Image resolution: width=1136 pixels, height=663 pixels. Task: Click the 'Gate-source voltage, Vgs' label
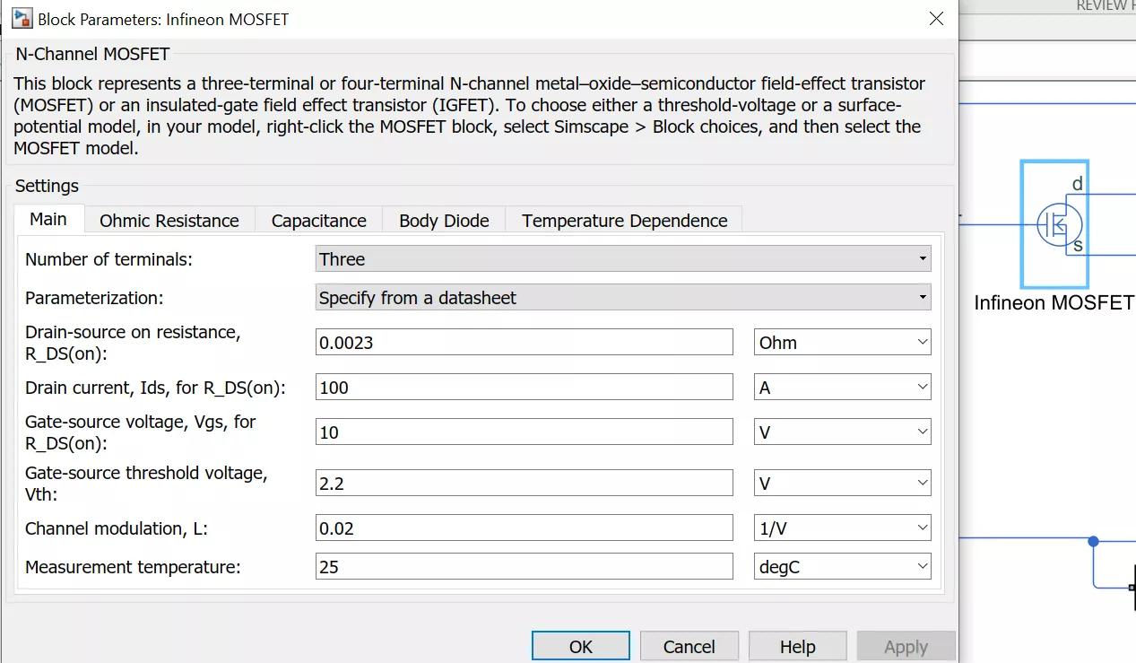point(141,432)
